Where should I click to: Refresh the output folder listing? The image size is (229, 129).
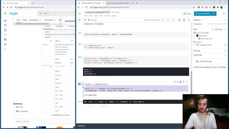point(225,45)
